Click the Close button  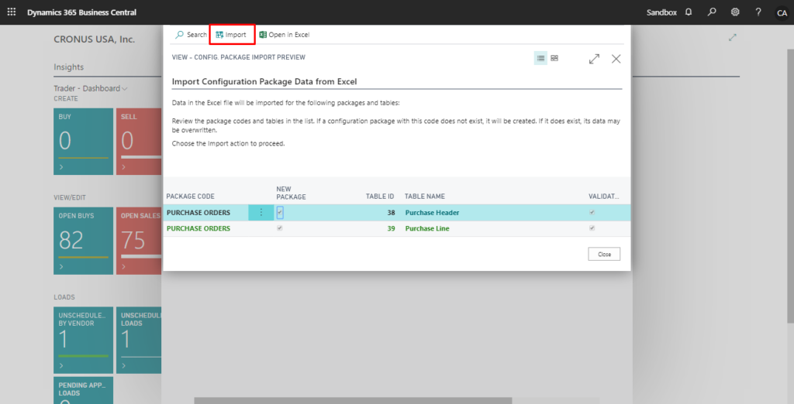[x=604, y=254]
